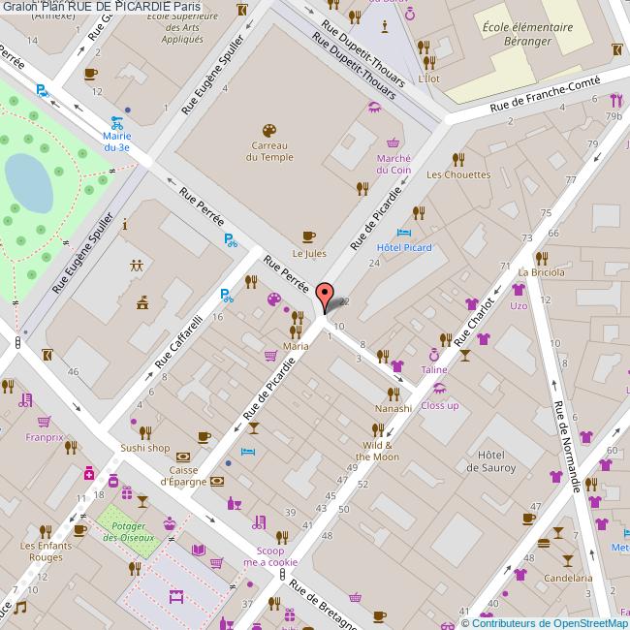Click the Franprix shopping cart icon
Screen dimensions: 630x630
(x=43, y=422)
